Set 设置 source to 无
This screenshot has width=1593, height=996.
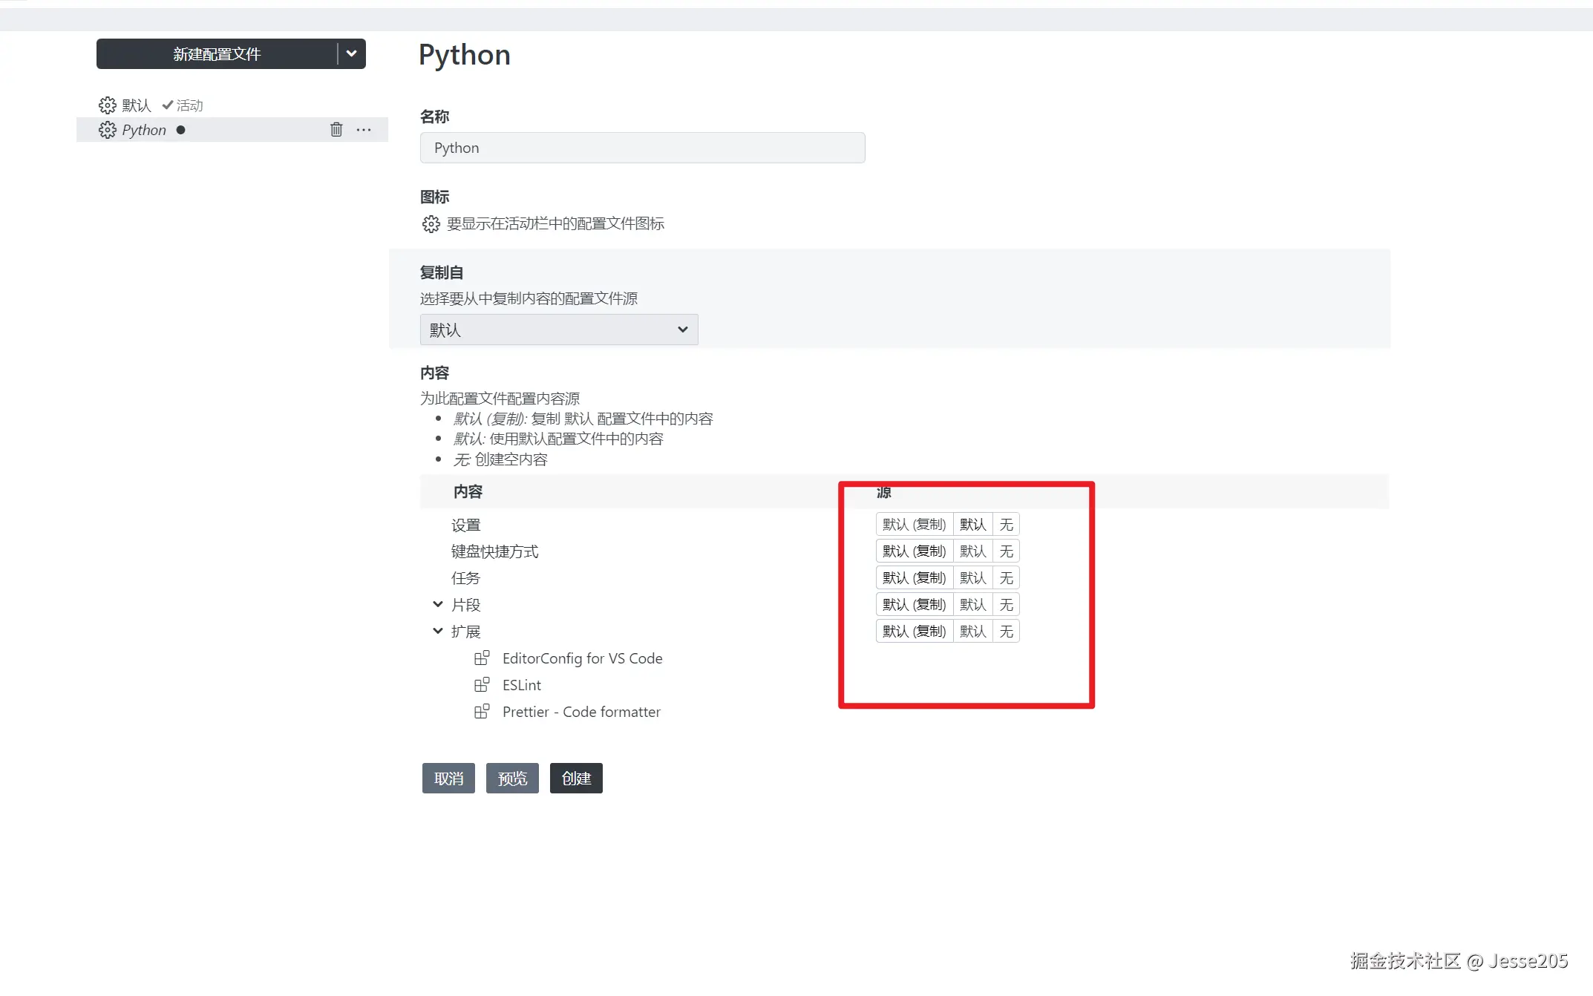(1006, 525)
